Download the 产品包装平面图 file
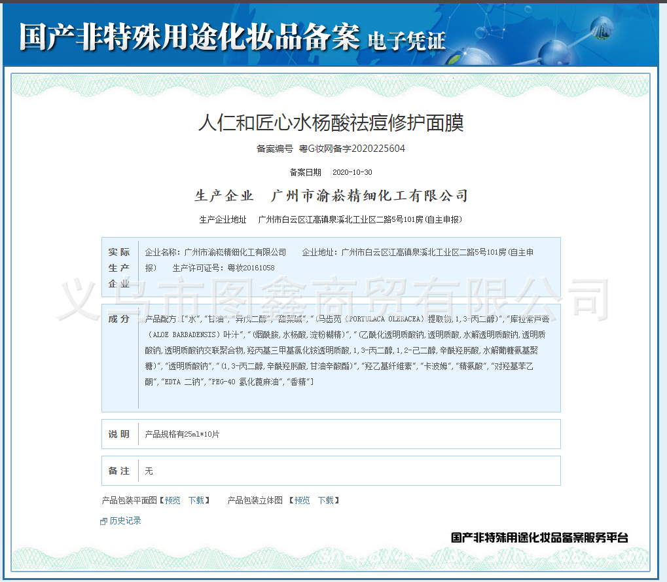 196,500
